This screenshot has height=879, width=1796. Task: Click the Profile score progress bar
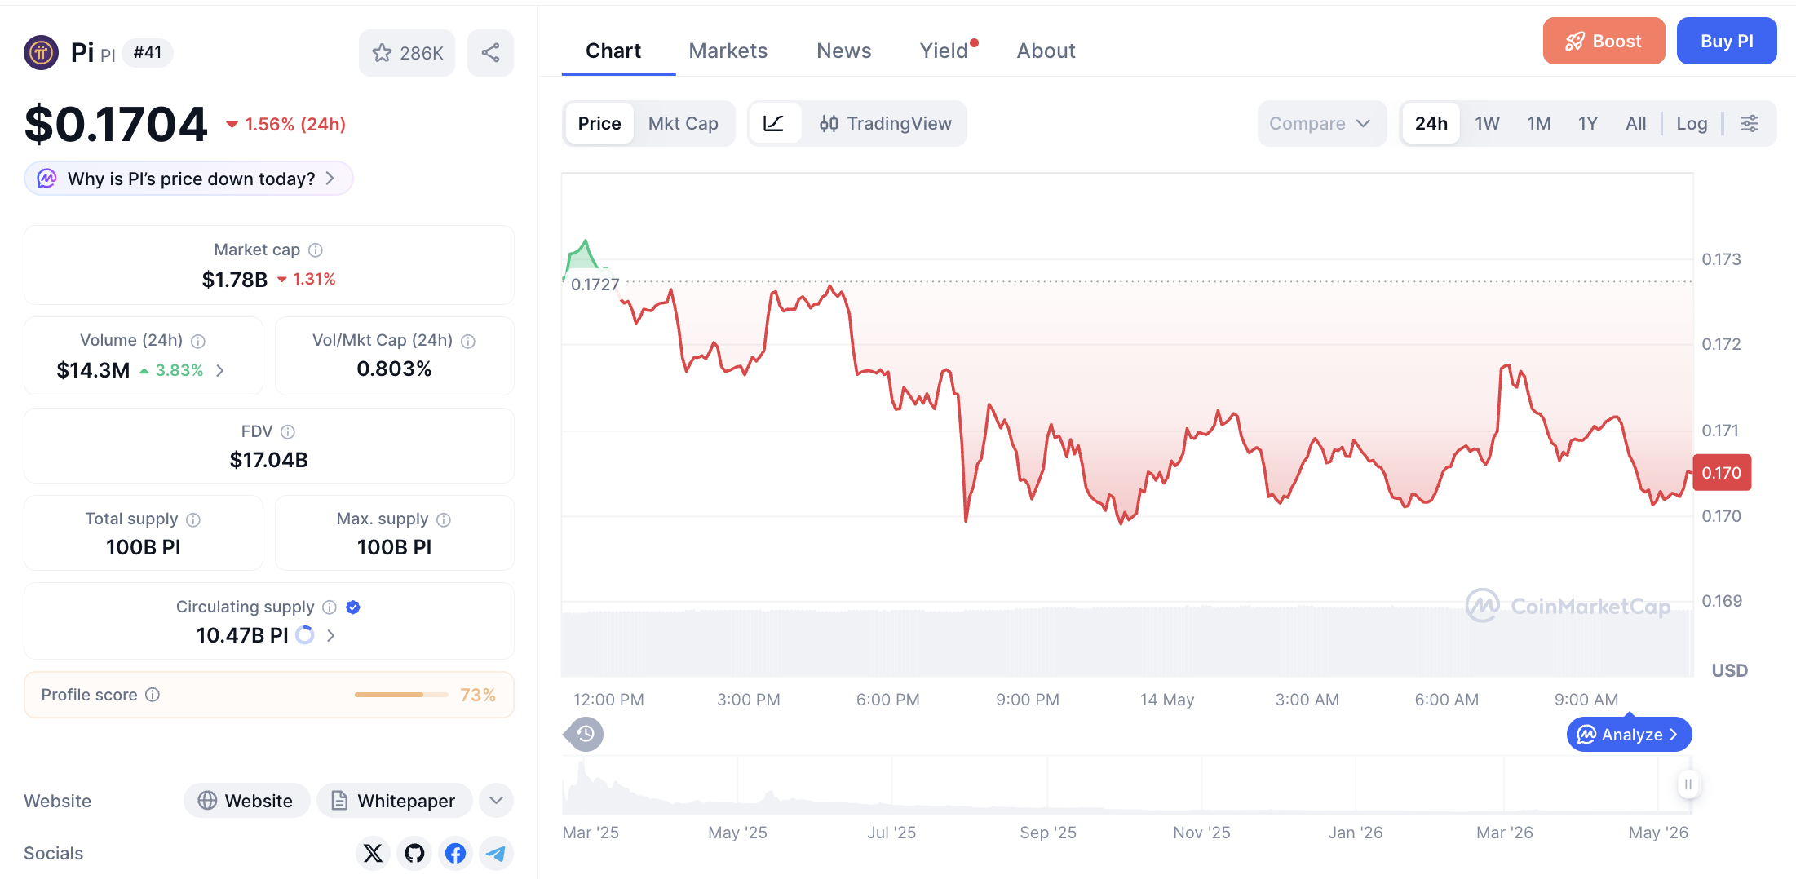[x=401, y=695]
